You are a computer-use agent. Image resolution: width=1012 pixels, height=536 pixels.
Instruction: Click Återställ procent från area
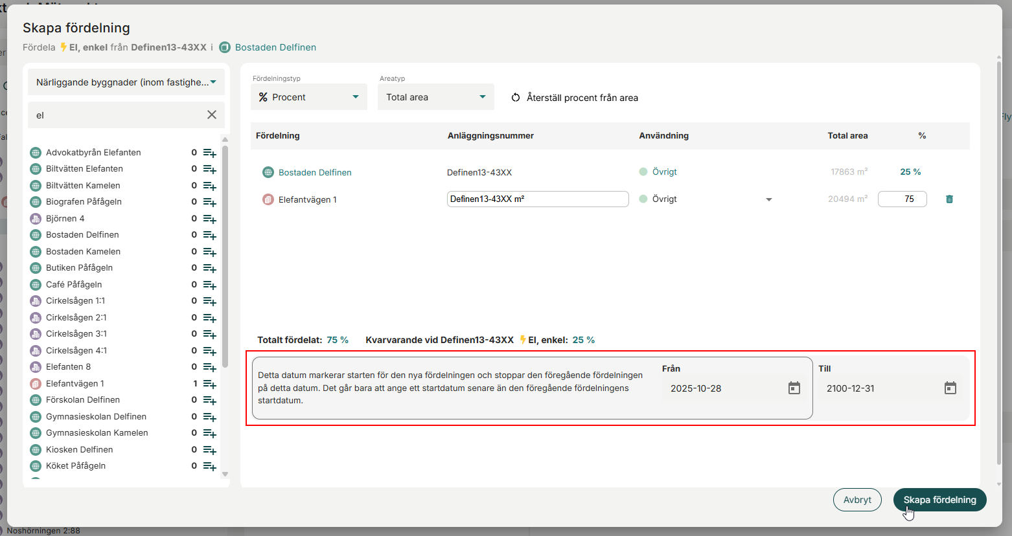coord(575,98)
